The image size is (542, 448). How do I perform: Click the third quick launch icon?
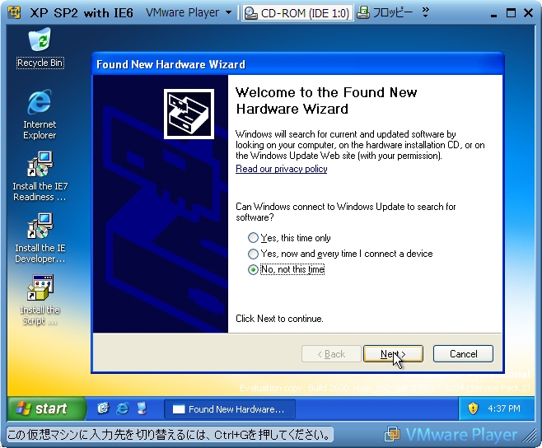pos(142,408)
